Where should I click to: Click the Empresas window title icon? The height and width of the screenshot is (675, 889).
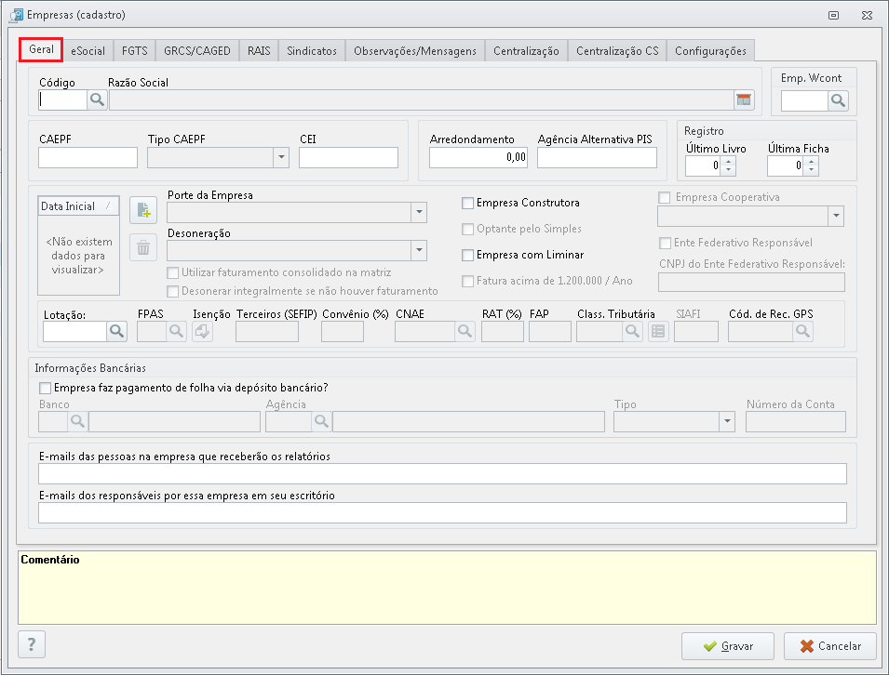pyautogui.click(x=17, y=15)
